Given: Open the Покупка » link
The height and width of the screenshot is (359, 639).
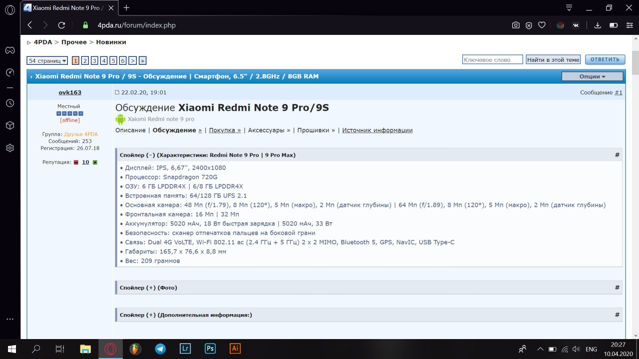Looking at the screenshot, I should (225, 130).
